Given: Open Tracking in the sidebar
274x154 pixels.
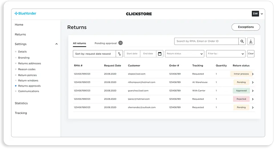Looking at the screenshot, I should click(21, 113).
